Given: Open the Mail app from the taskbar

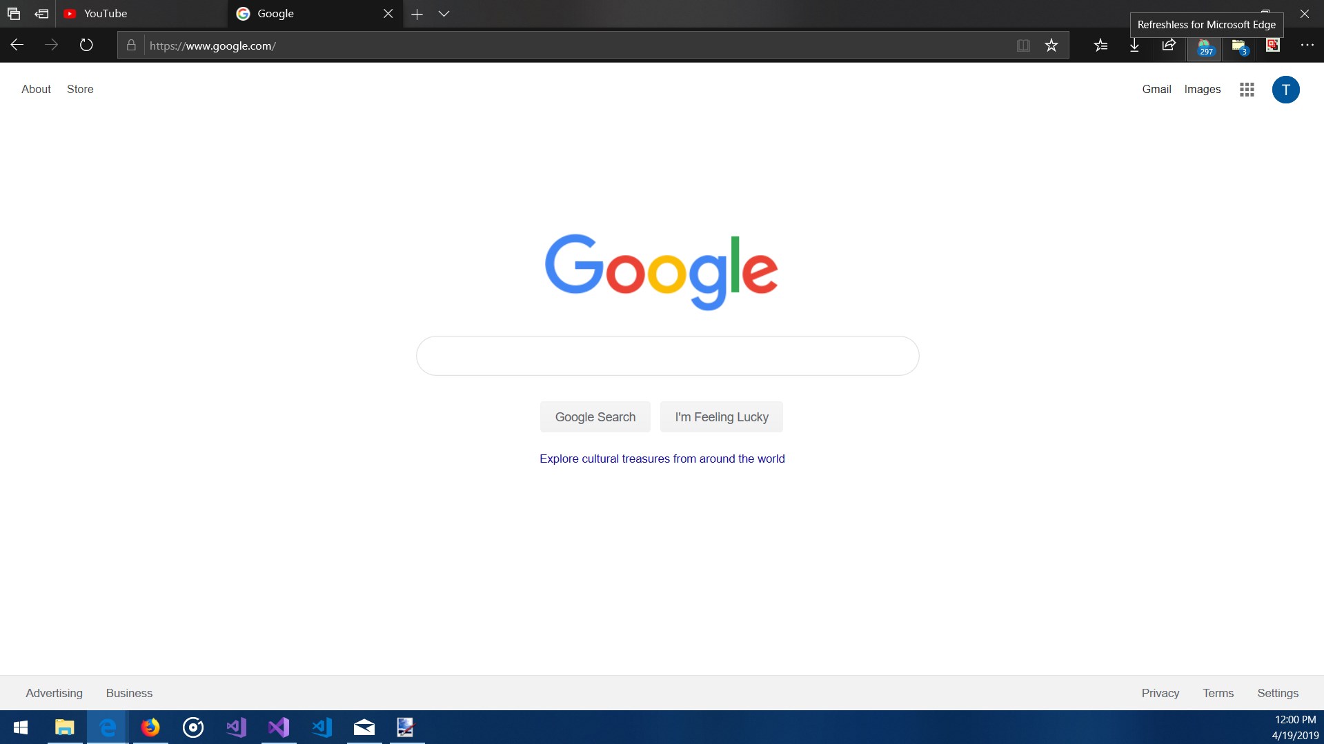Looking at the screenshot, I should [364, 727].
